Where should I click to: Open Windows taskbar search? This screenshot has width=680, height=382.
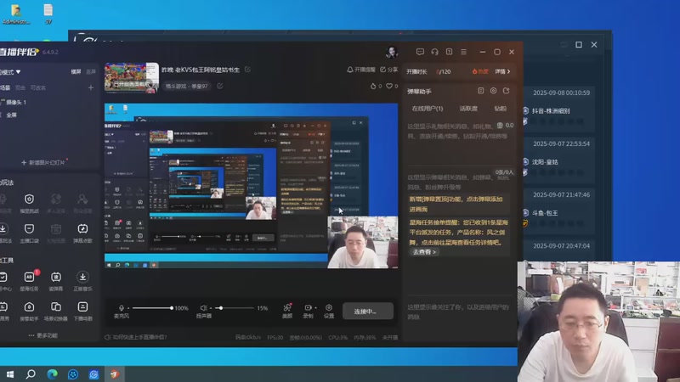coord(31,374)
